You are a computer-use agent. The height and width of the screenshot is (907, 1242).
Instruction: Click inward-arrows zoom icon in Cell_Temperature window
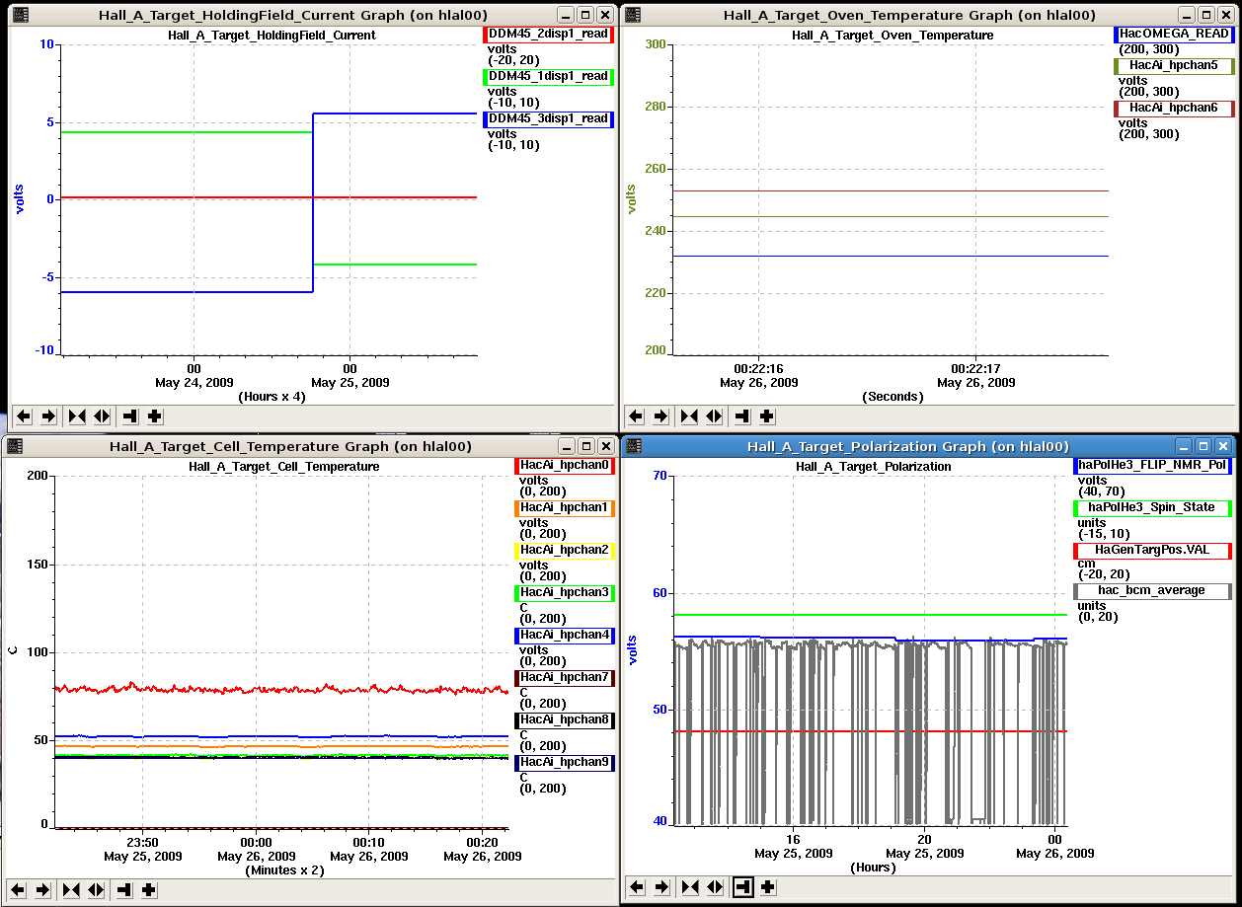[70, 889]
